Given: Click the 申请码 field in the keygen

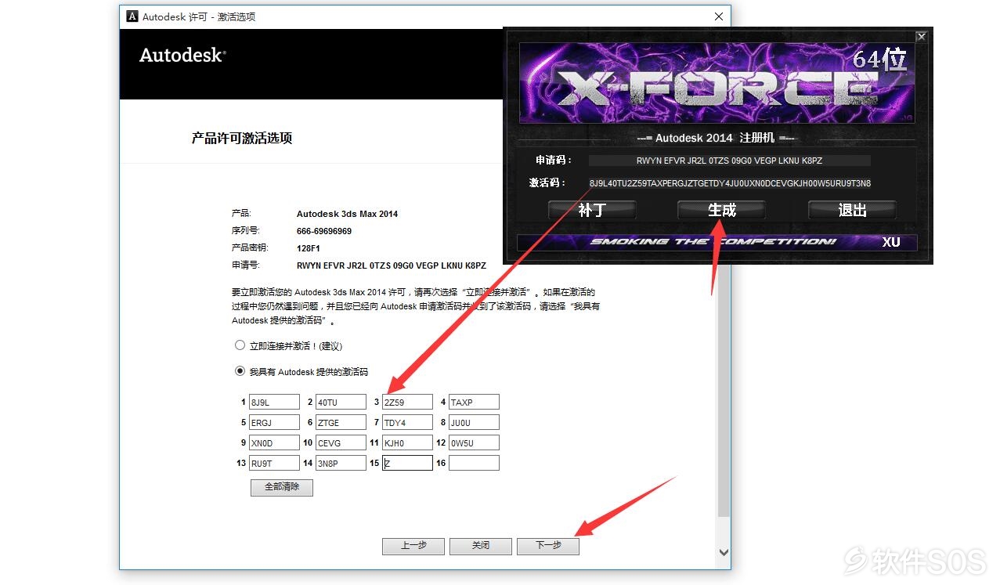Looking at the screenshot, I should tap(729, 161).
